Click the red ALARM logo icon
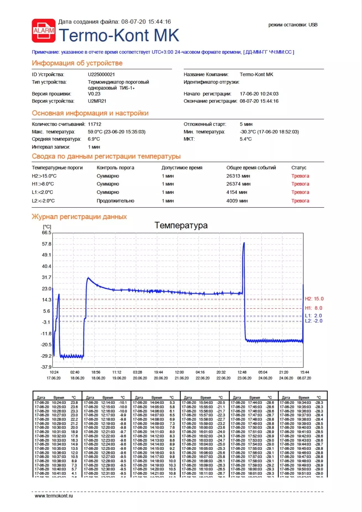This screenshot has height=512, width=362. click(x=44, y=31)
